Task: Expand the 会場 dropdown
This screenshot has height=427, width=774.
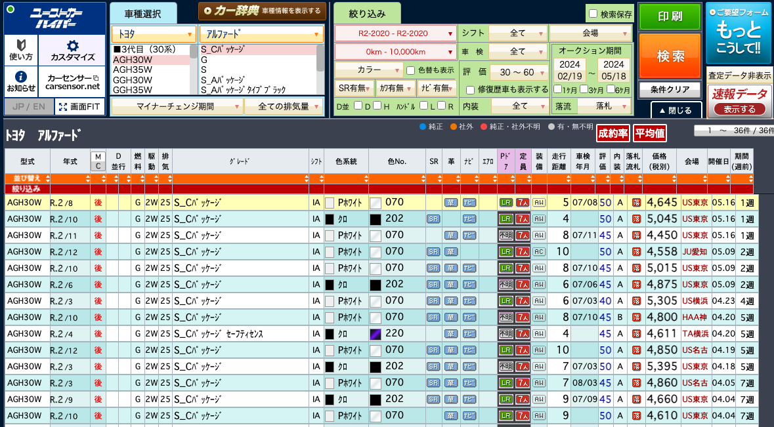Action: point(591,33)
